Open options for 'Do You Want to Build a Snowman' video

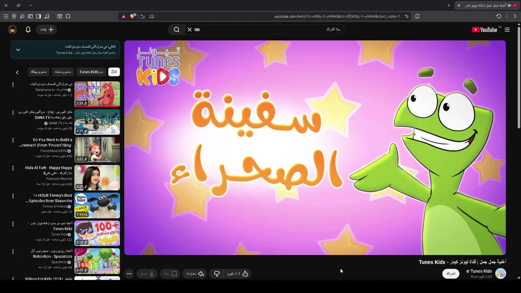tap(13, 140)
